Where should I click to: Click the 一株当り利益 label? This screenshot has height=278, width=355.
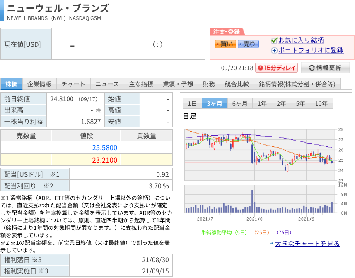tap(24, 122)
